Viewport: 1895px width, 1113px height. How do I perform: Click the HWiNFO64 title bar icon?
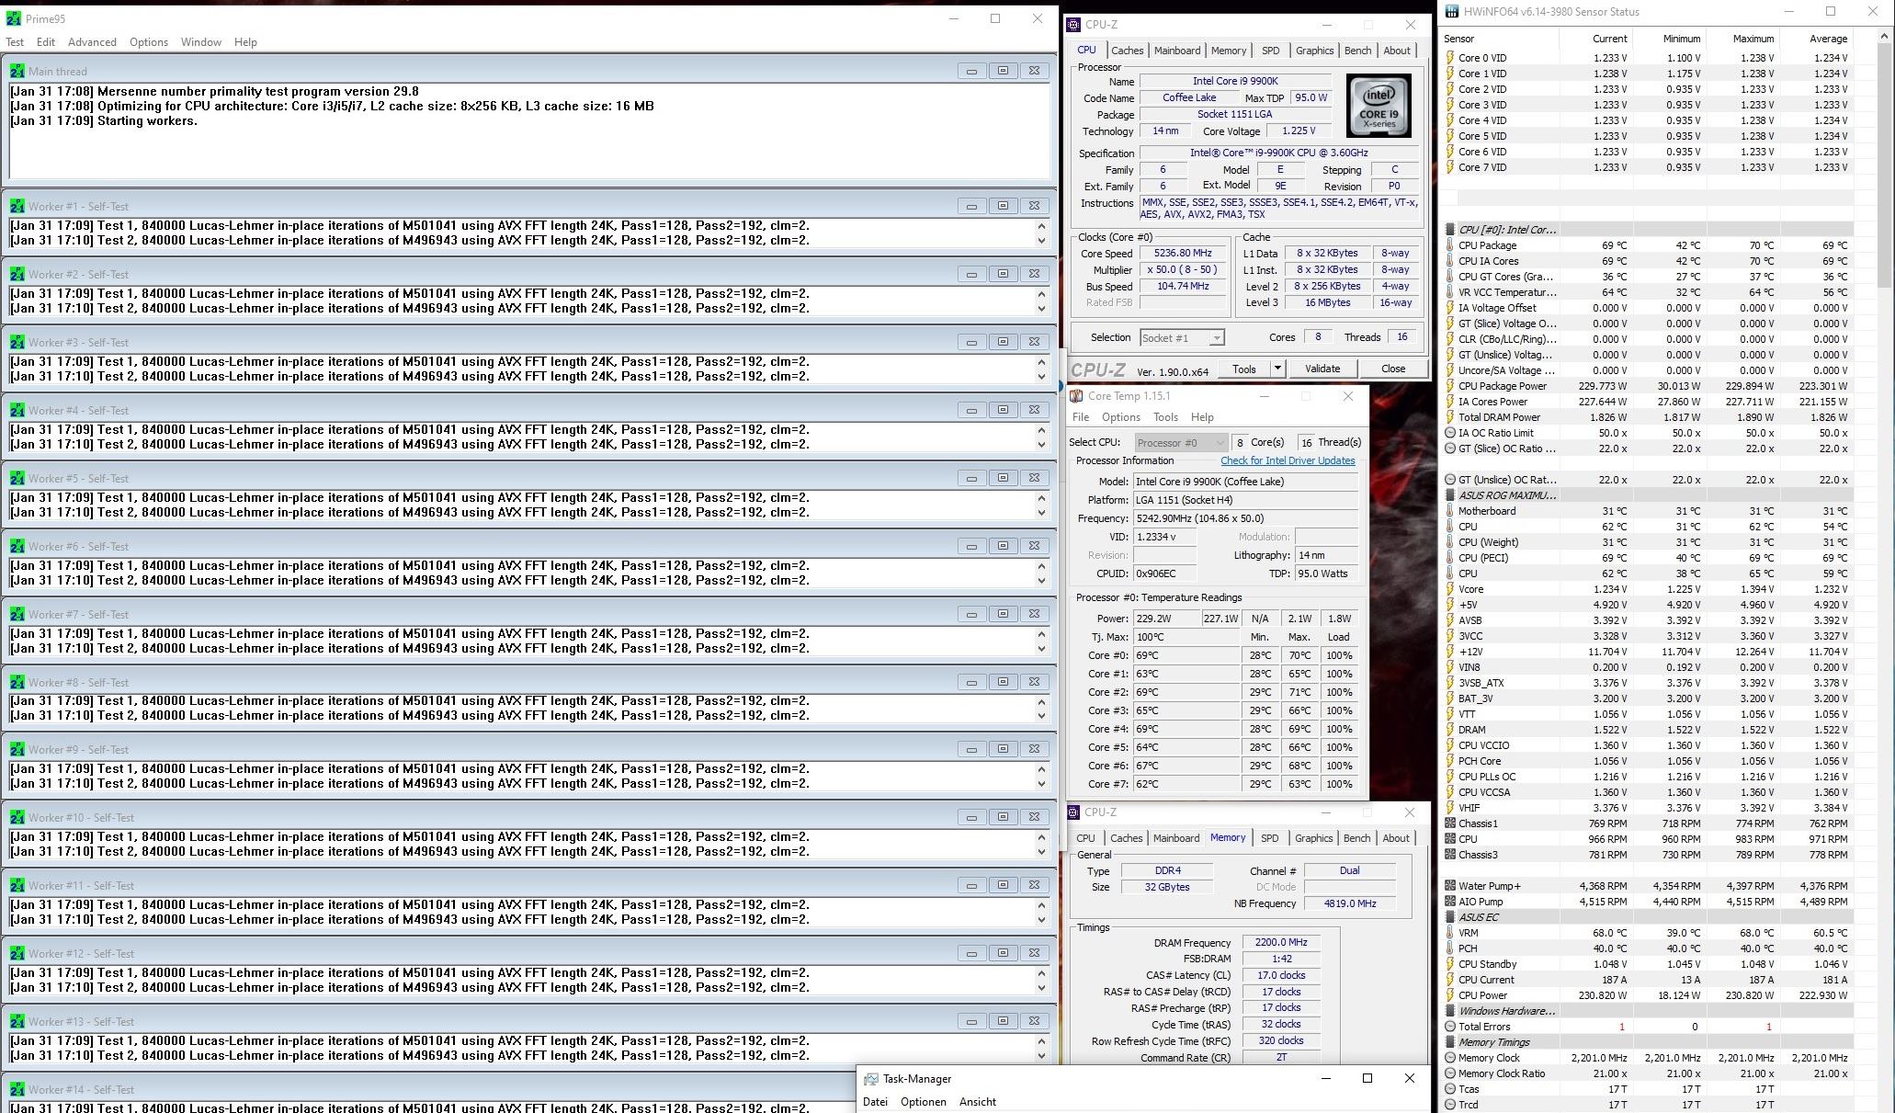point(1451,12)
